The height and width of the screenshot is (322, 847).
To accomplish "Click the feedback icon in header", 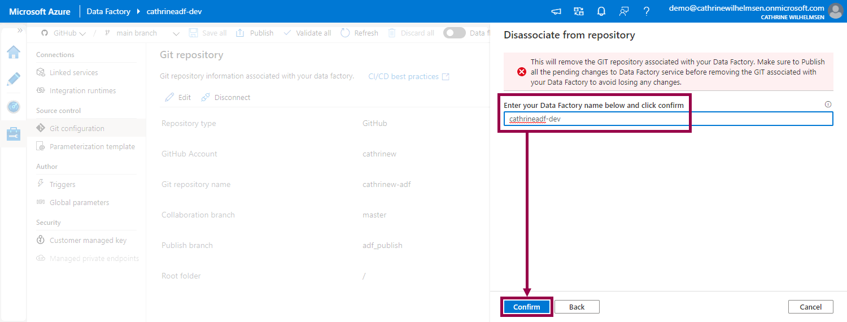I will click(624, 11).
